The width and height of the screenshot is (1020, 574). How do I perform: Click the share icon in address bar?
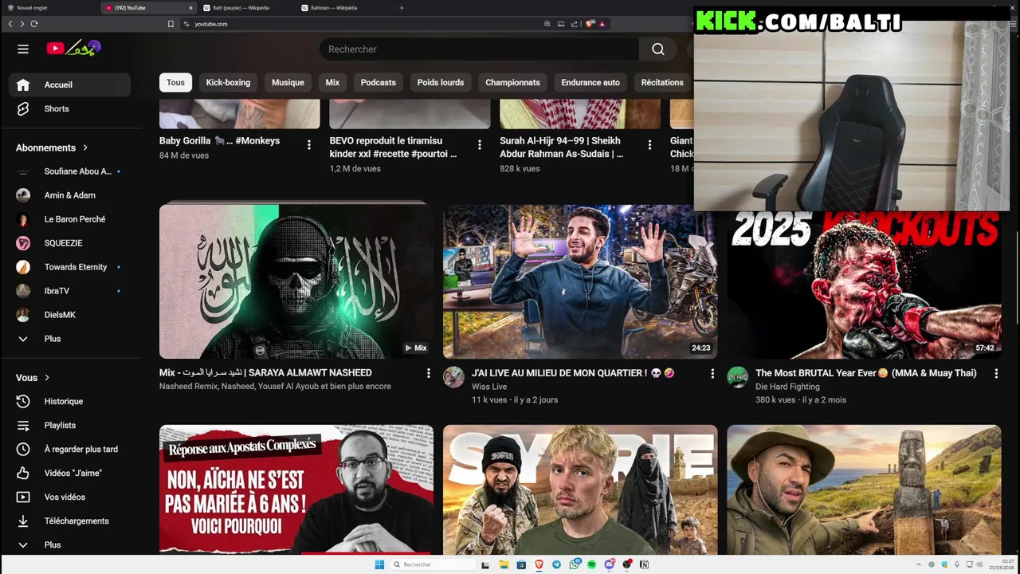575,24
